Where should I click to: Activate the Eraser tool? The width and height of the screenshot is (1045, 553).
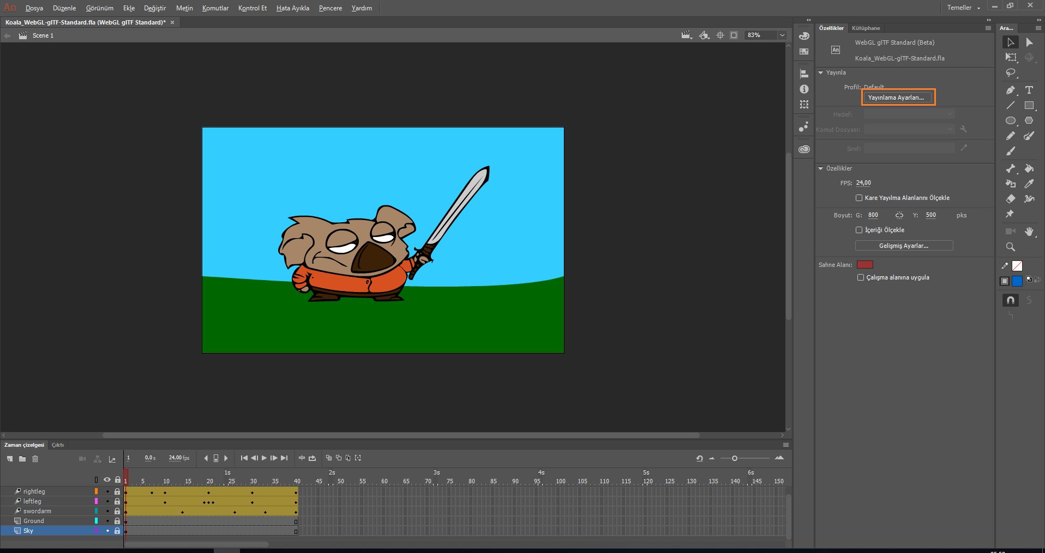coord(1010,199)
